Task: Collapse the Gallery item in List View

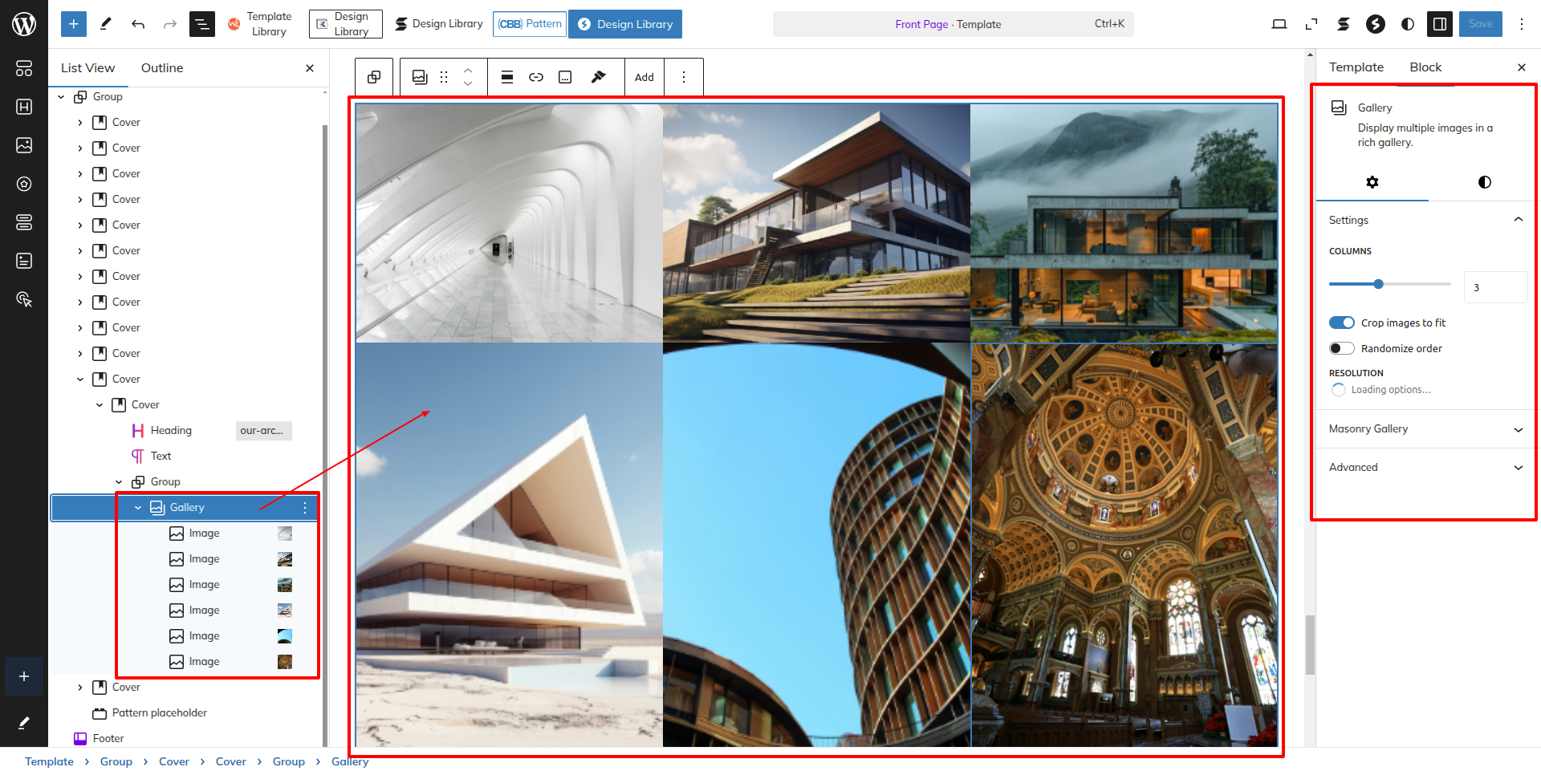Action: (x=138, y=508)
